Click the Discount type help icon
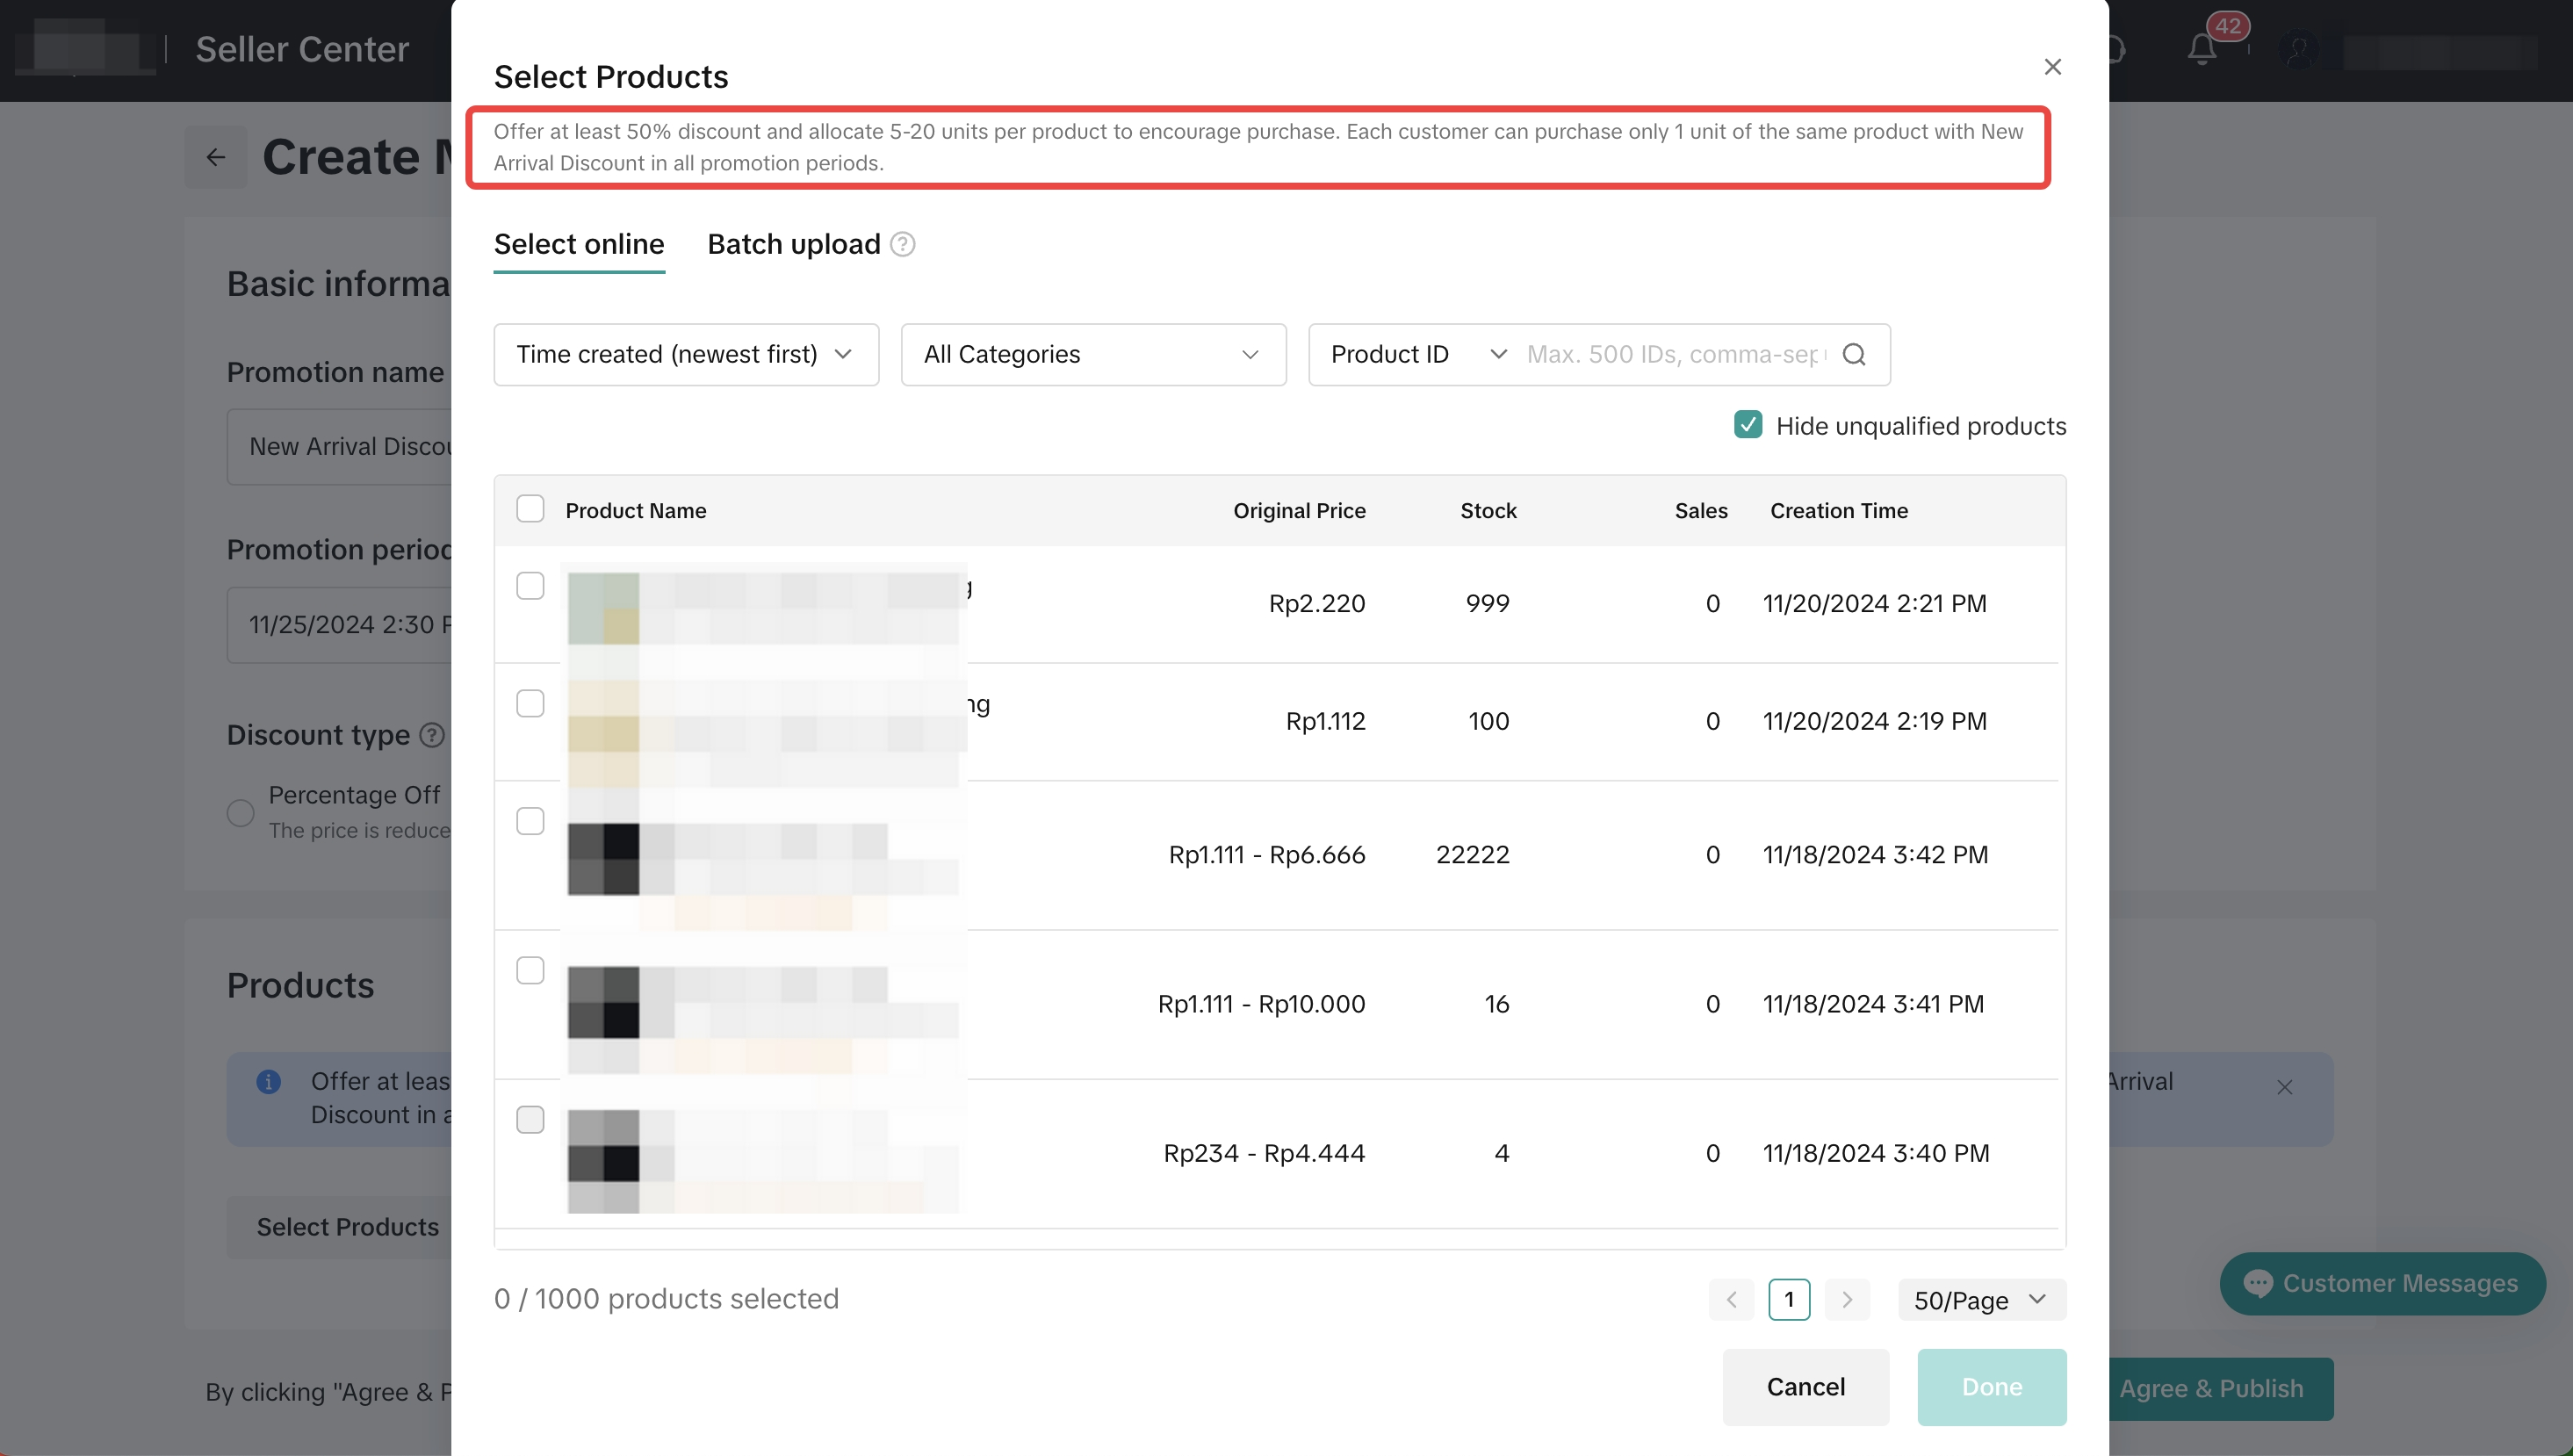Screen dimensions: 2573x1456 pos(432,735)
